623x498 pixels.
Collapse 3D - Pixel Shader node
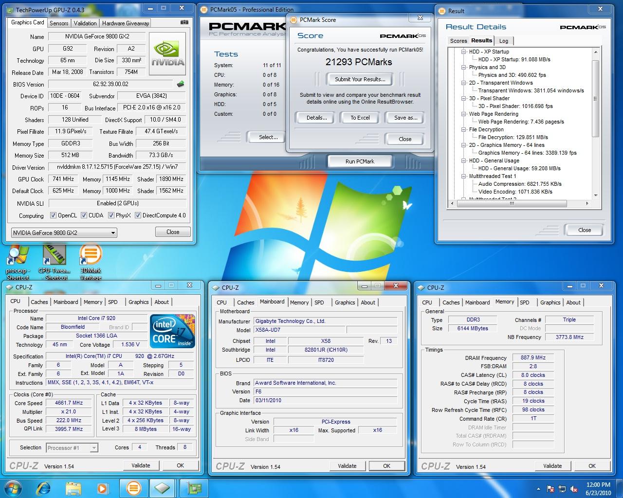coord(463,98)
